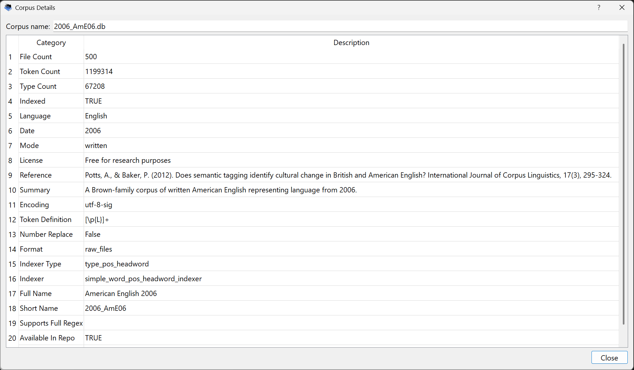Select the Token Count value 1199314
The image size is (634, 370).
[99, 72]
